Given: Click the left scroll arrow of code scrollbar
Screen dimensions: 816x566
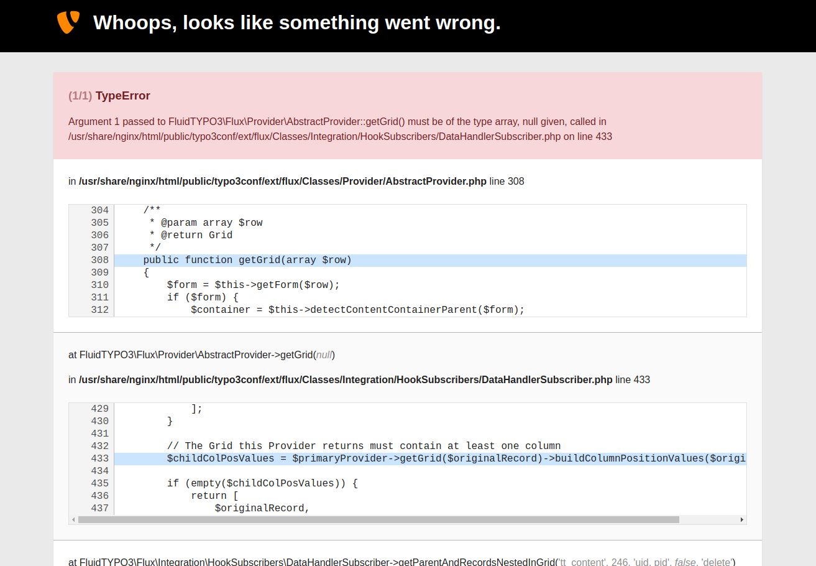Looking at the screenshot, I should [73, 519].
